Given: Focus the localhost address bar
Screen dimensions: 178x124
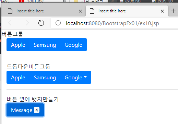Looking at the screenshot, I should point(114,23).
